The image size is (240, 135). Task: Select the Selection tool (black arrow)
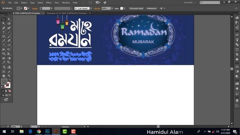[4, 19]
